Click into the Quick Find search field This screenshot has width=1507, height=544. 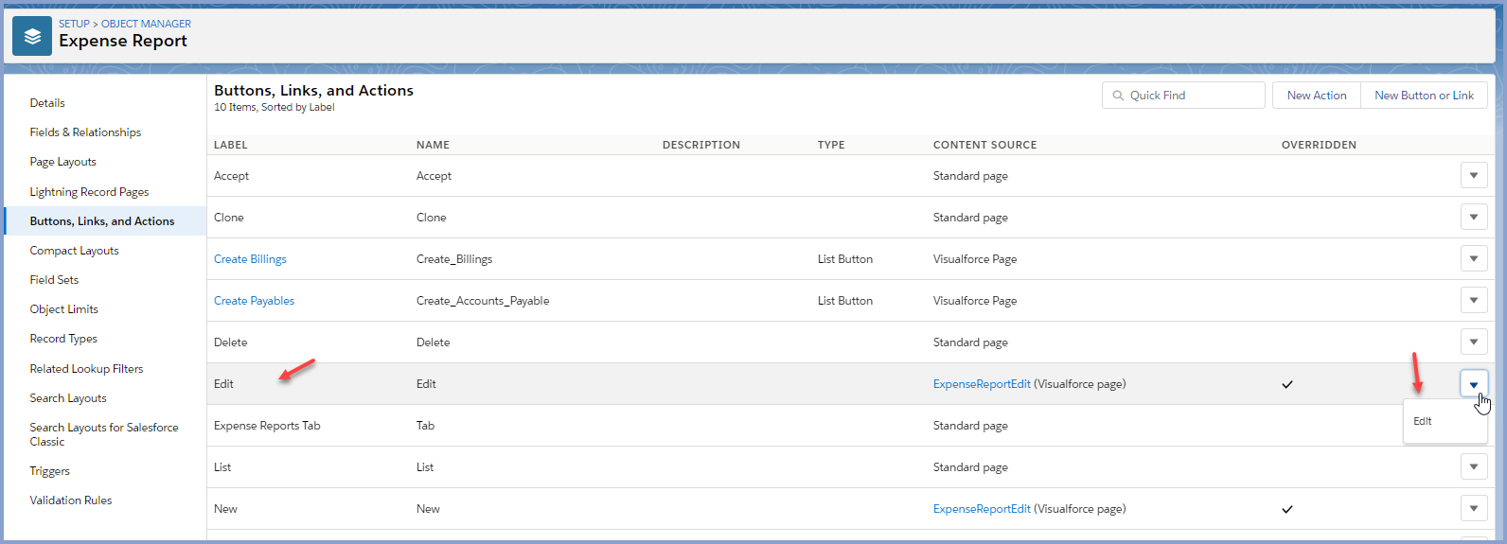coord(1183,96)
